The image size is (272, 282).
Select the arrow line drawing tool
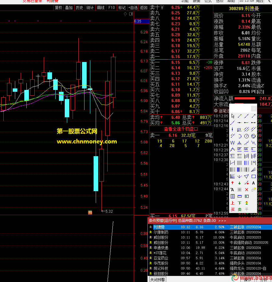point(253,116)
